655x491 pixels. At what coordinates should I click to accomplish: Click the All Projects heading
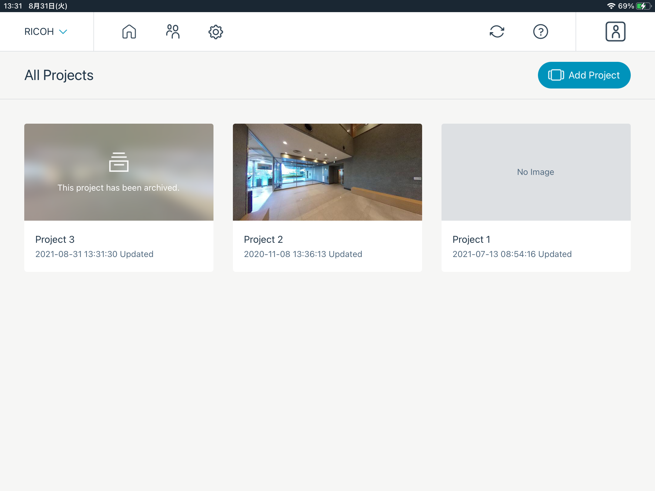pyautogui.click(x=59, y=75)
